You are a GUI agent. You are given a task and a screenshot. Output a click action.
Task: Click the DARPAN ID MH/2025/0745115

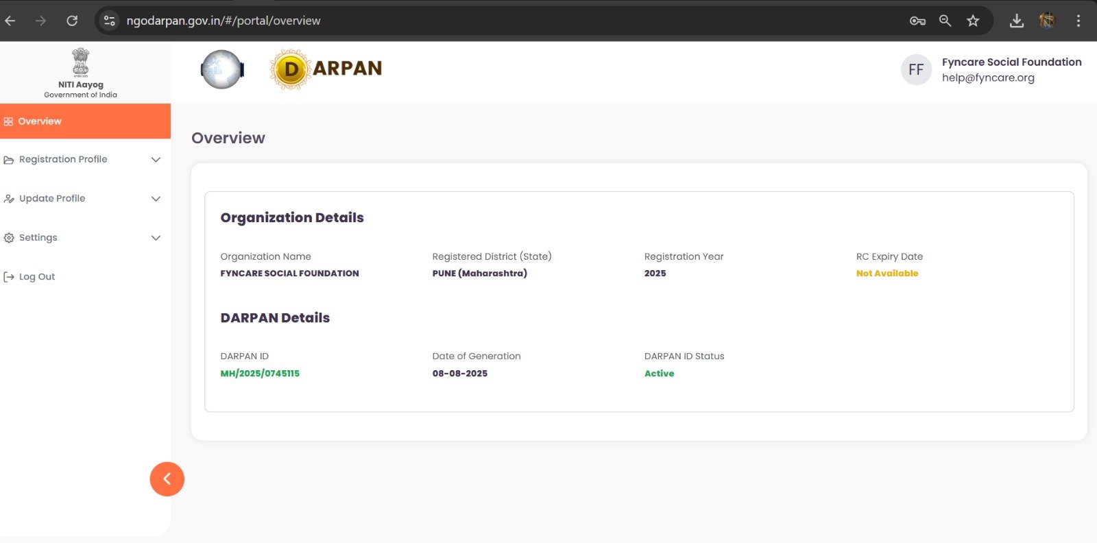[x=260, y=374]
